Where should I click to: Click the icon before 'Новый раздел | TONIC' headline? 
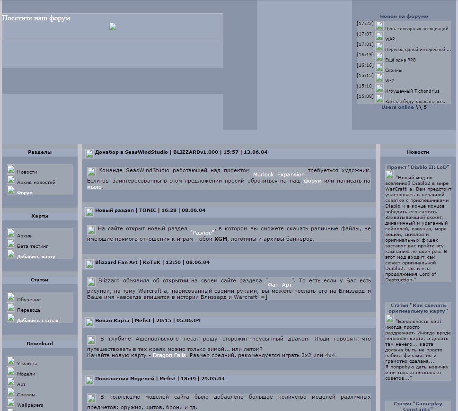(89, 212)
